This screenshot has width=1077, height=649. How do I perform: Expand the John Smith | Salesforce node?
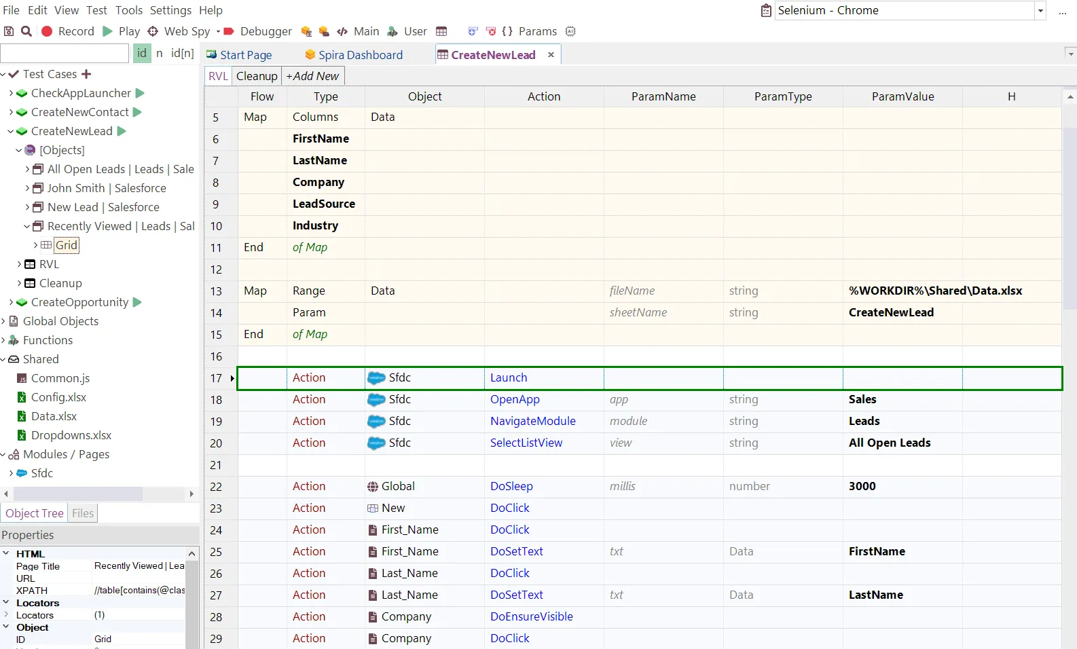tap(27, 188)
